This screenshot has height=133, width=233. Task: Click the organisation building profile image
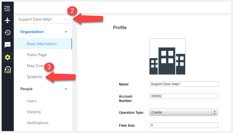click(x=167, y=57)
